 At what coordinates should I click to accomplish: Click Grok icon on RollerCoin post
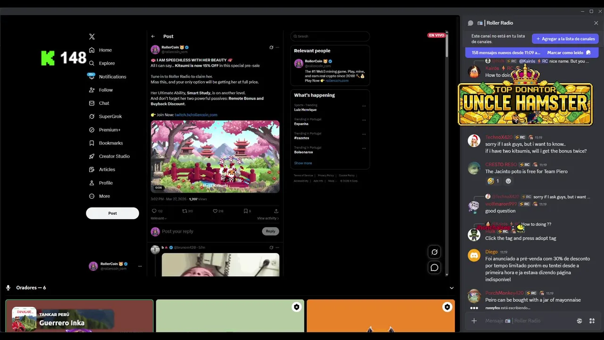(271, 47)
